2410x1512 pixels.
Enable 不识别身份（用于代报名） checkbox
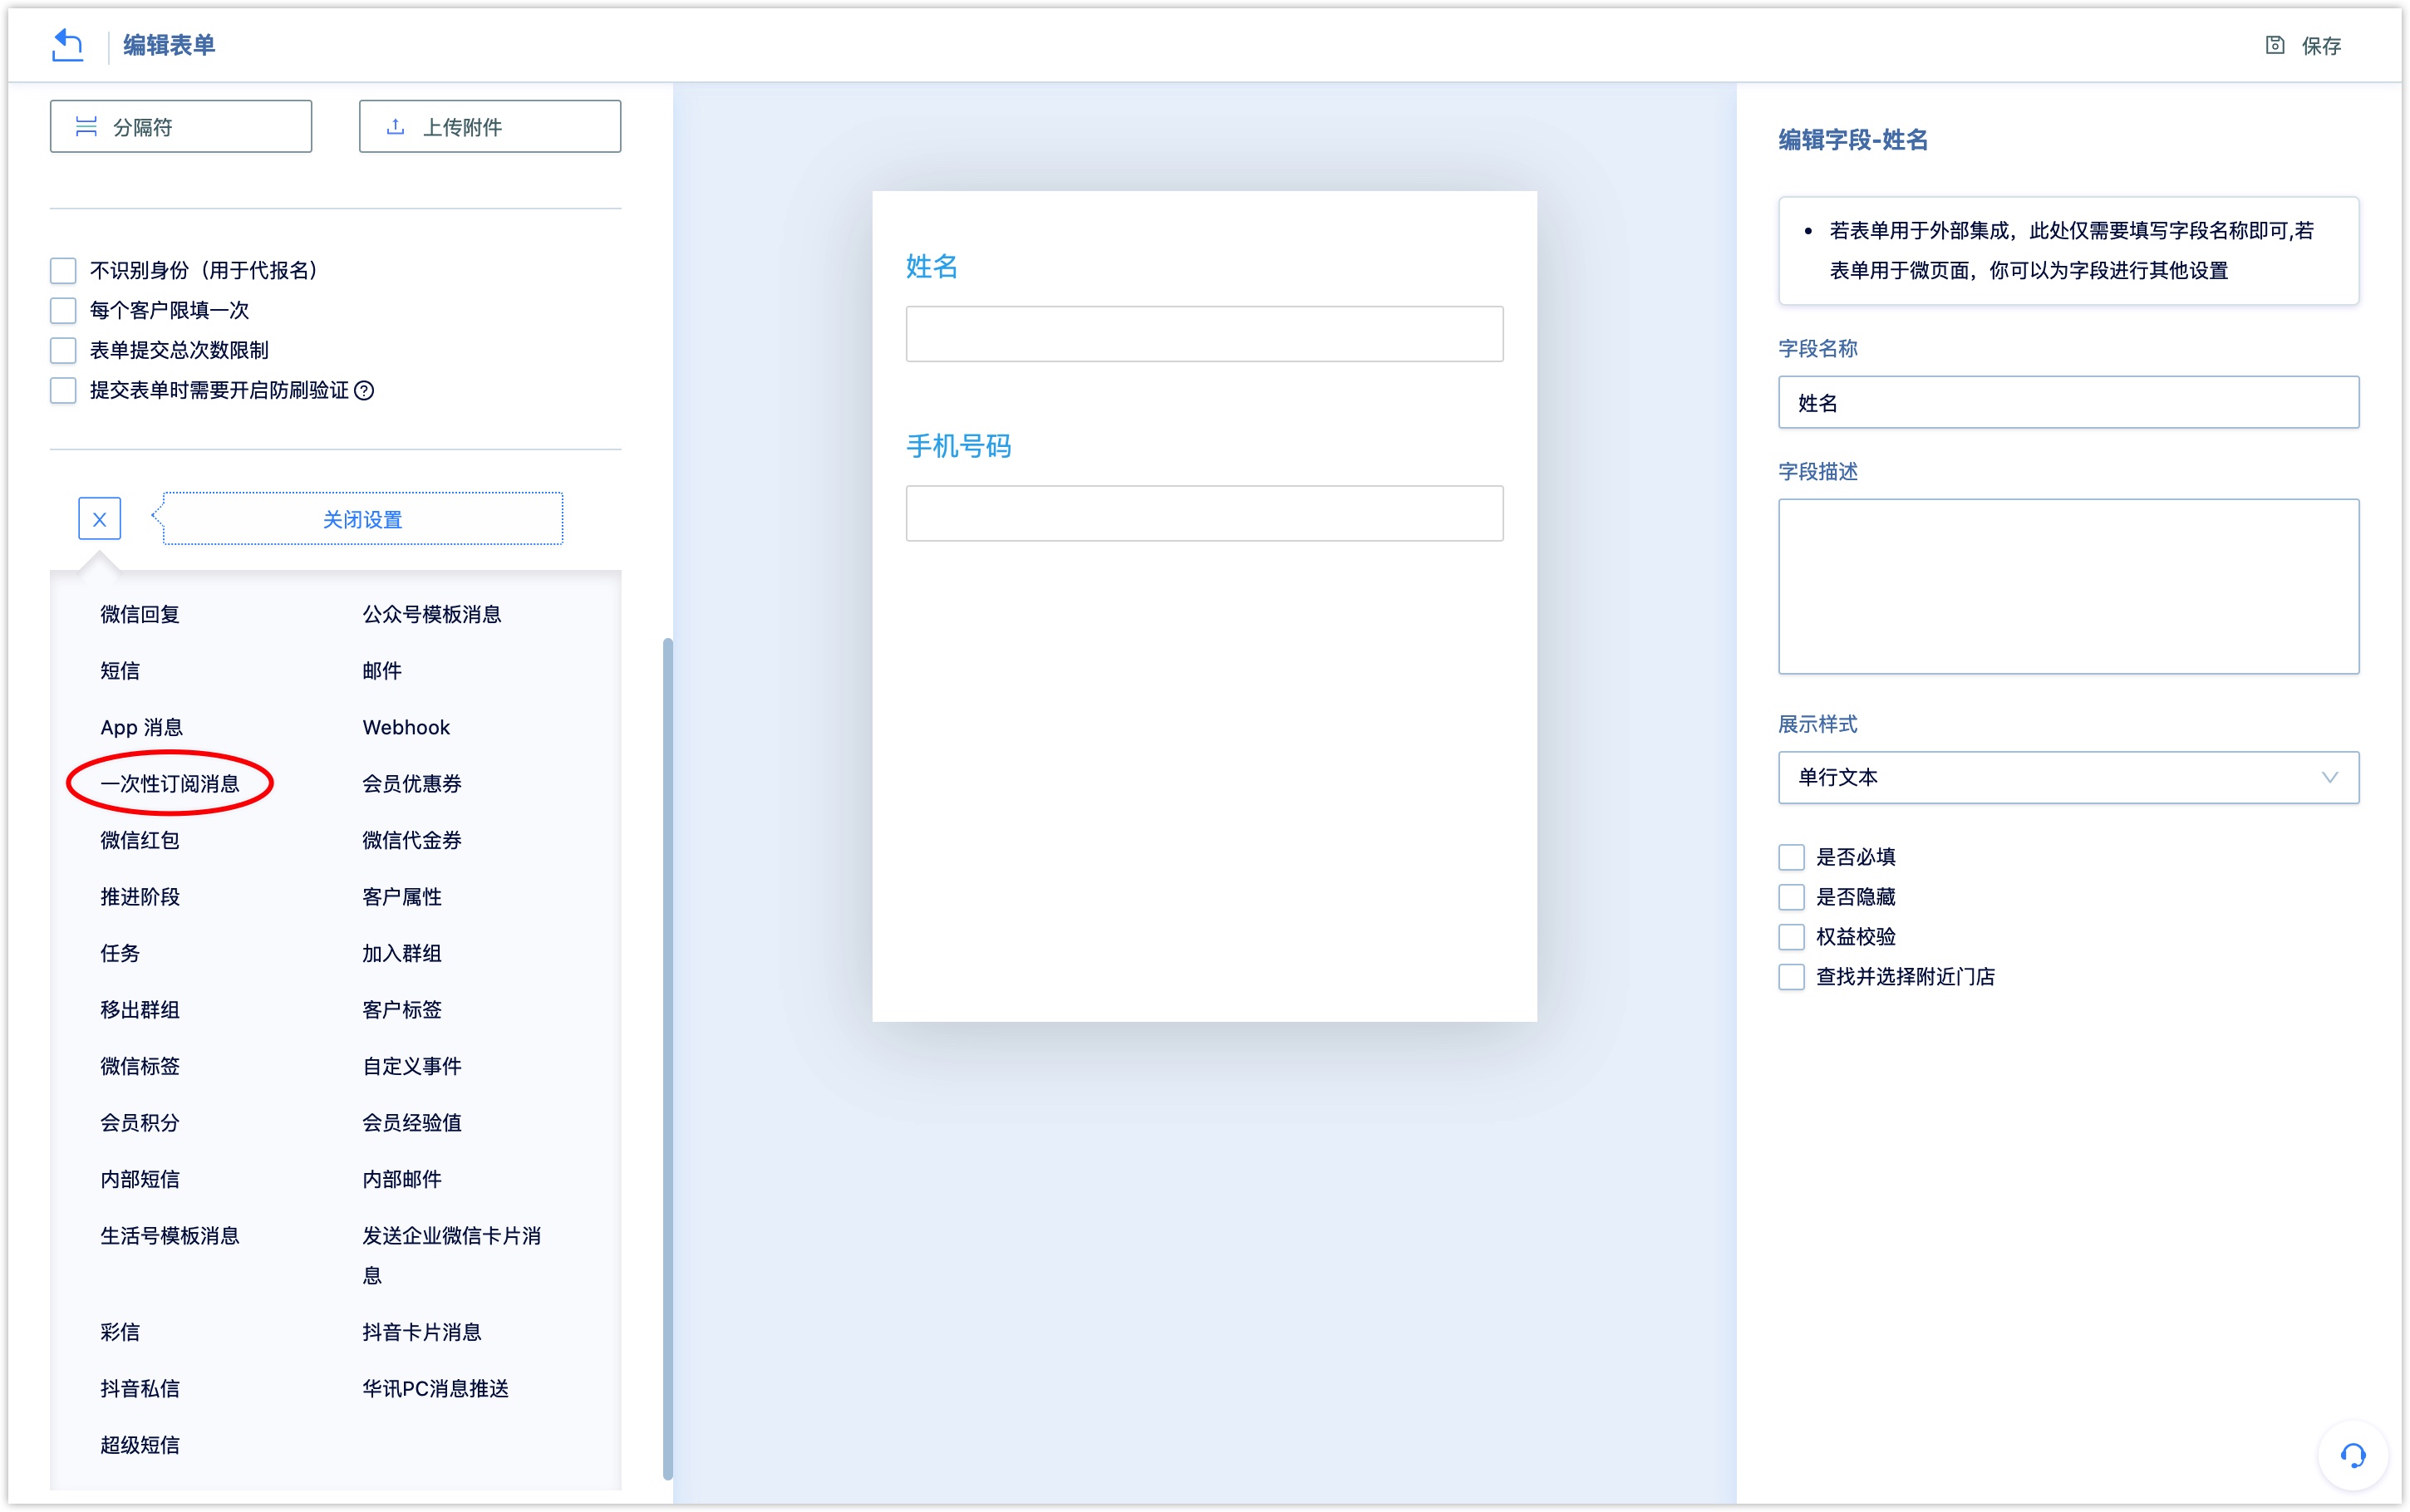(63, 270)
